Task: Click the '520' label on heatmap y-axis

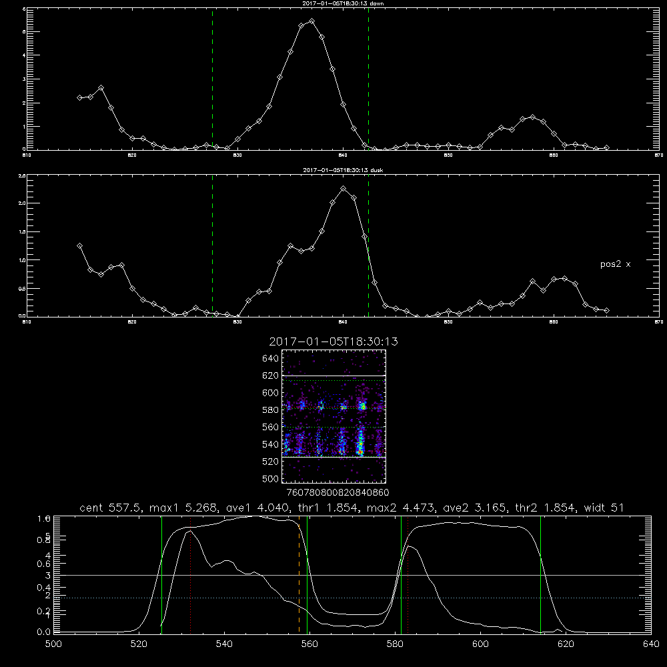Action: [271, 462]
